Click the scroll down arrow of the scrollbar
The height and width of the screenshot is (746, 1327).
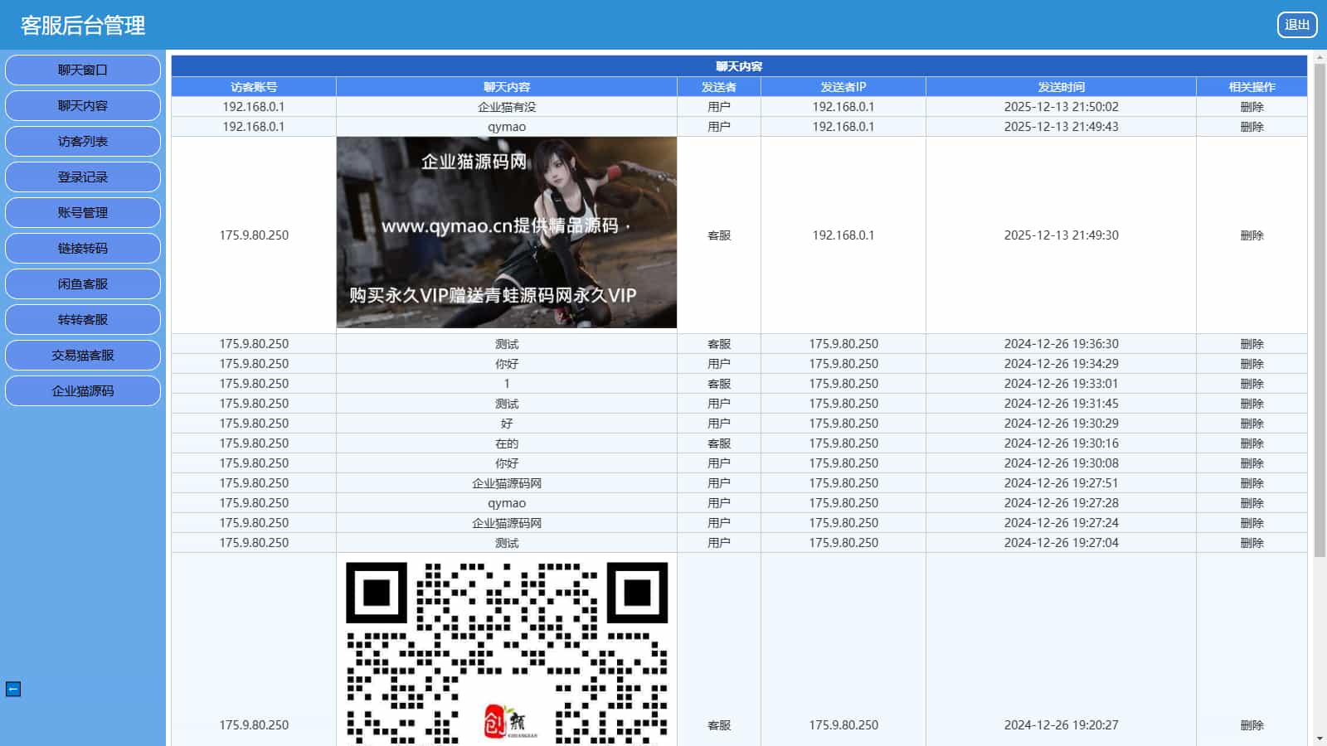[x=1319, y=738]
